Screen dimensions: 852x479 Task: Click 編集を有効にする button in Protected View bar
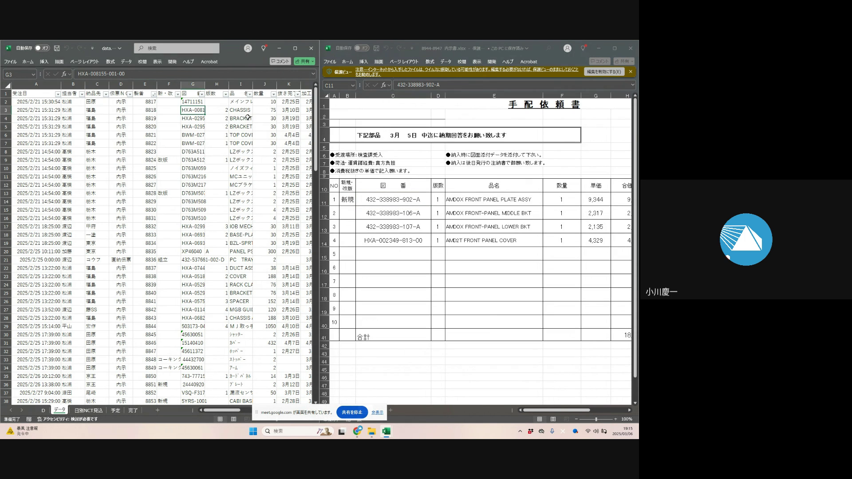coord(603,72)
